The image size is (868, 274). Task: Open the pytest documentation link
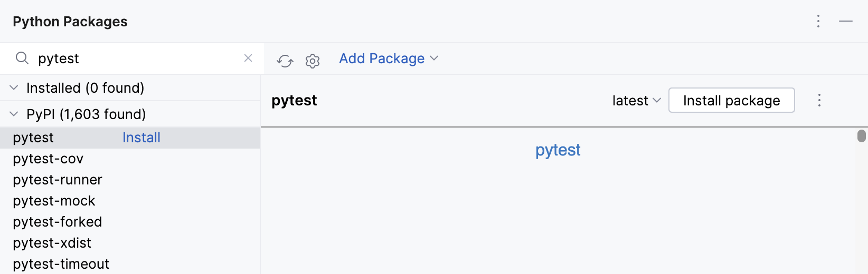coord(558,150)
